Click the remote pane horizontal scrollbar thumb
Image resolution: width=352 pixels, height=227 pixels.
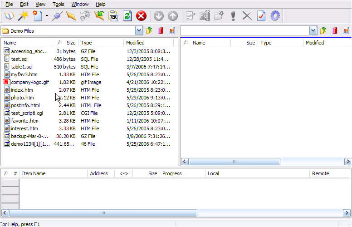[x=235, y=162]
